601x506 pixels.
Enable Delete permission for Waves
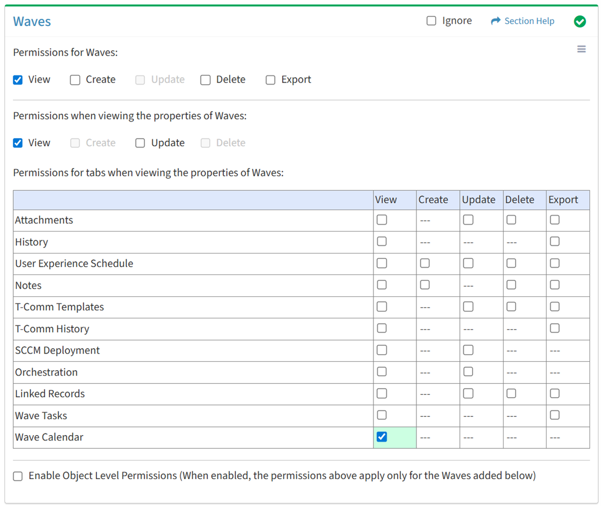tap(205, 80)
